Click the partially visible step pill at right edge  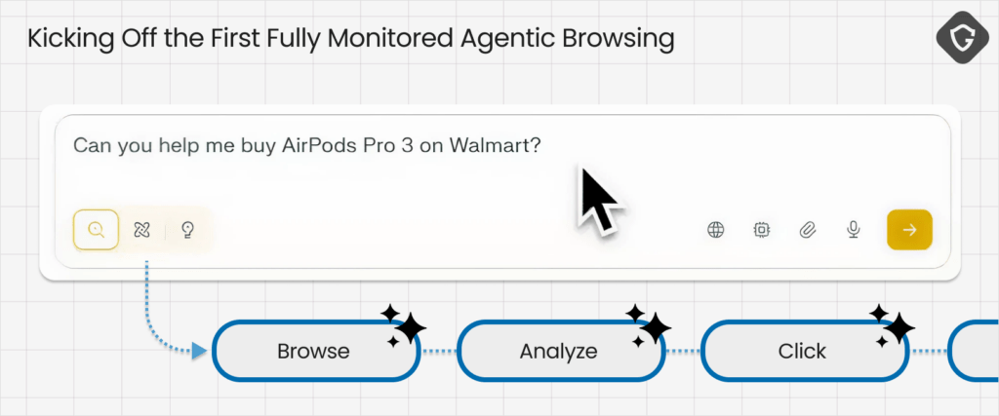(976, 351)
